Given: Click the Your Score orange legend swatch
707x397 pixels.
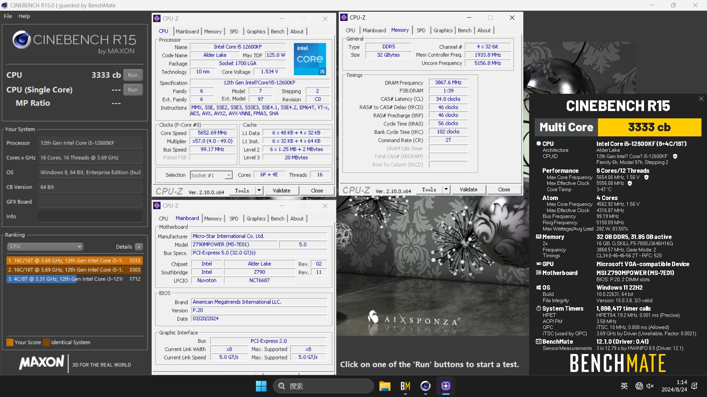Looking at the screenshot, I should 10,342.
